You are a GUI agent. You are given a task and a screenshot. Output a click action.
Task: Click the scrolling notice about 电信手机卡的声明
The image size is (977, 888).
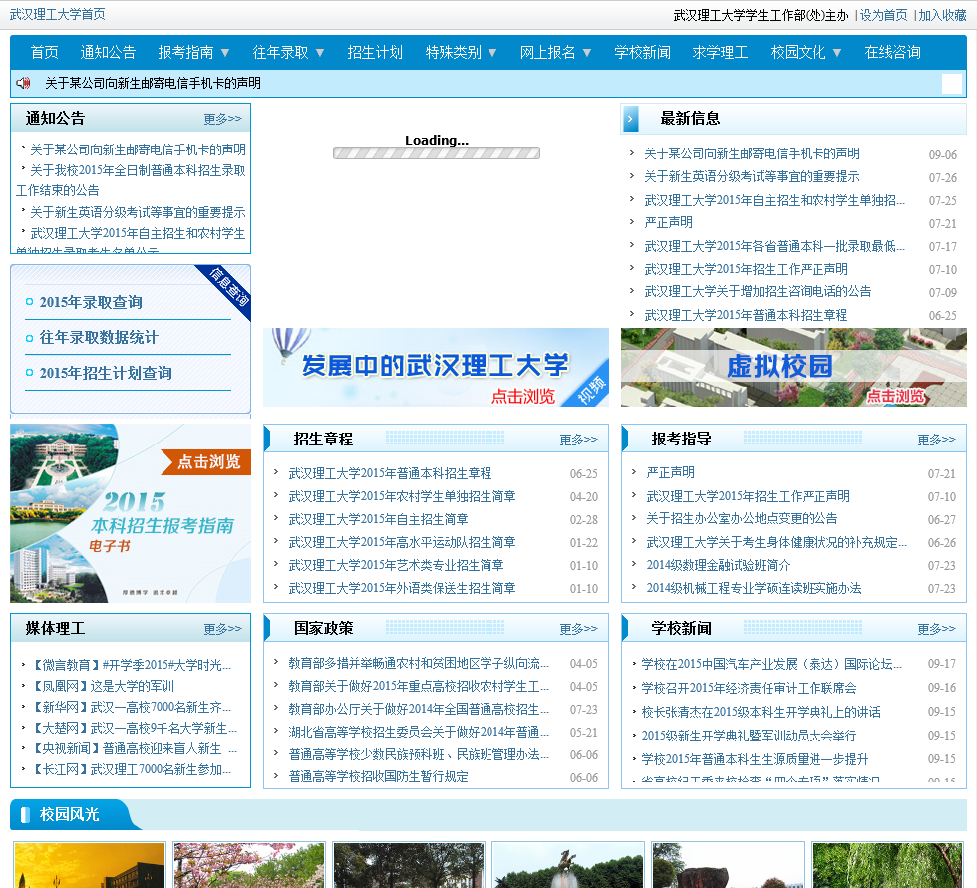(x=153, y=83)
